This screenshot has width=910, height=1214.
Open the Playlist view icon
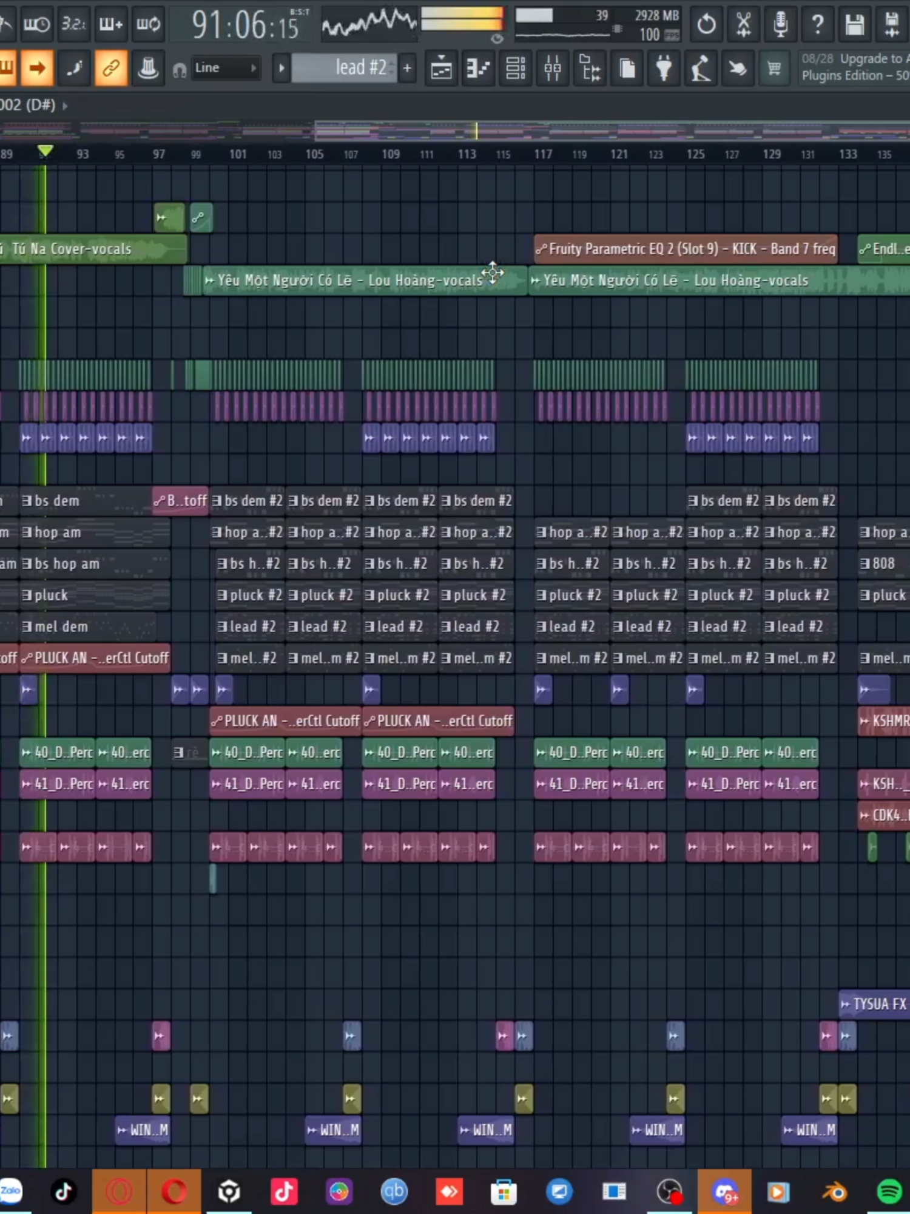pyautogui.click(x=441, y=68)
